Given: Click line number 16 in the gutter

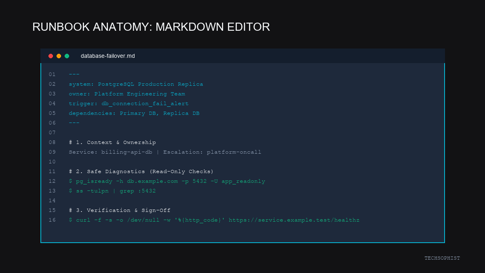Looking at the screenshot, I should (x=52, y=220).
